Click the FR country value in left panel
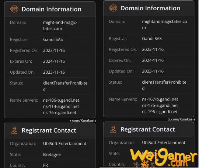 point(45,165)
